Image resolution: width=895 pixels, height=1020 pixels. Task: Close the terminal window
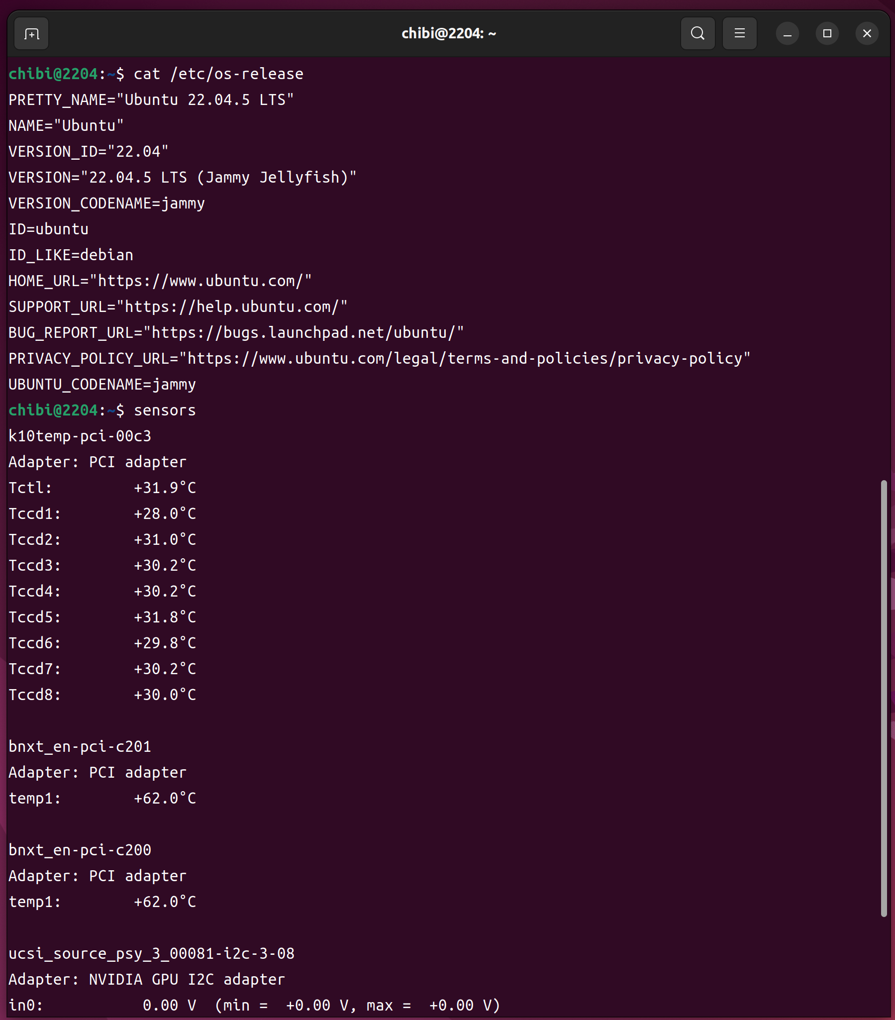click(x=867, y=34)
